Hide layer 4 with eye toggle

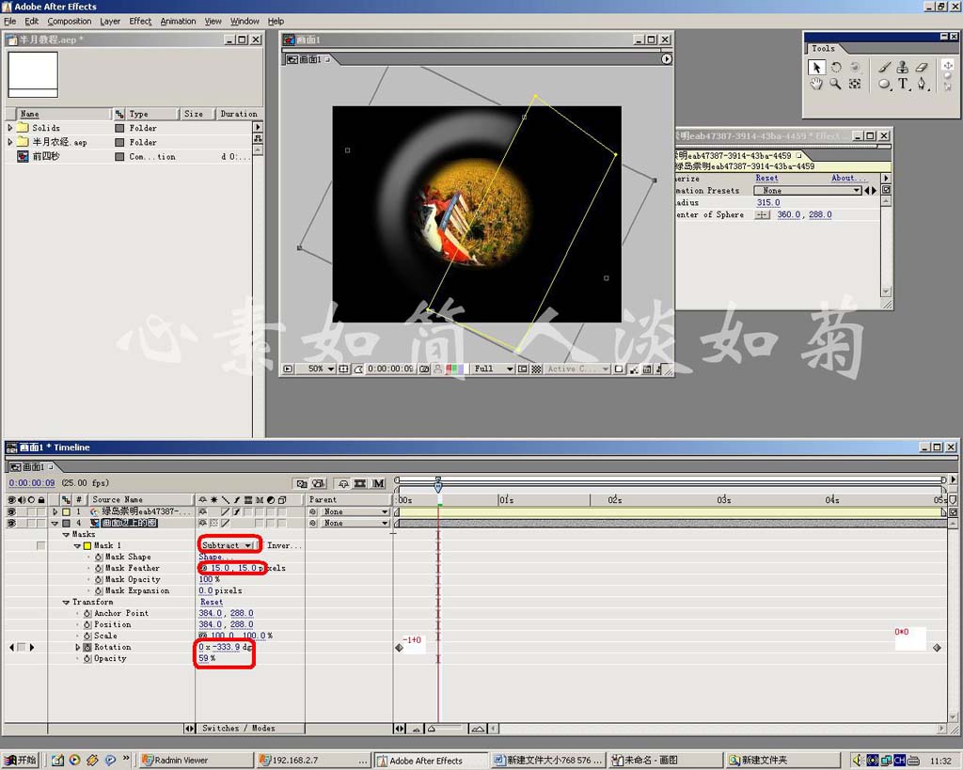tap(11, 523)
